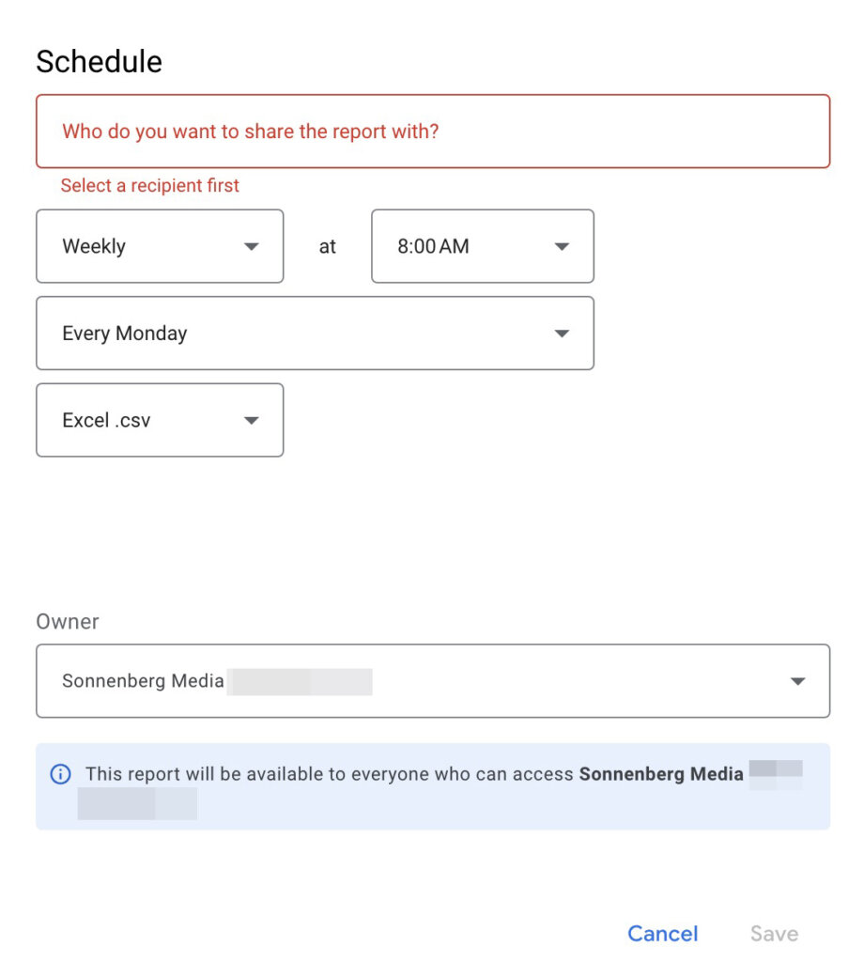Open the Owner Sonnenberg Media dropdown
864x962 pixels.
pyautogui.click(x=433, y=681)
